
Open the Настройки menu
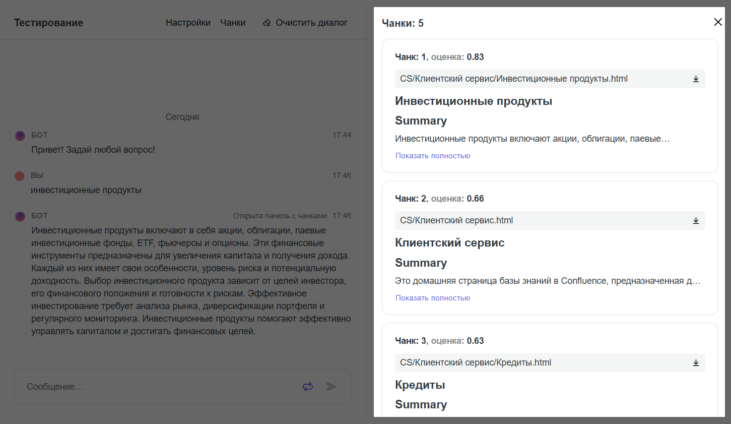pos(188,23)
